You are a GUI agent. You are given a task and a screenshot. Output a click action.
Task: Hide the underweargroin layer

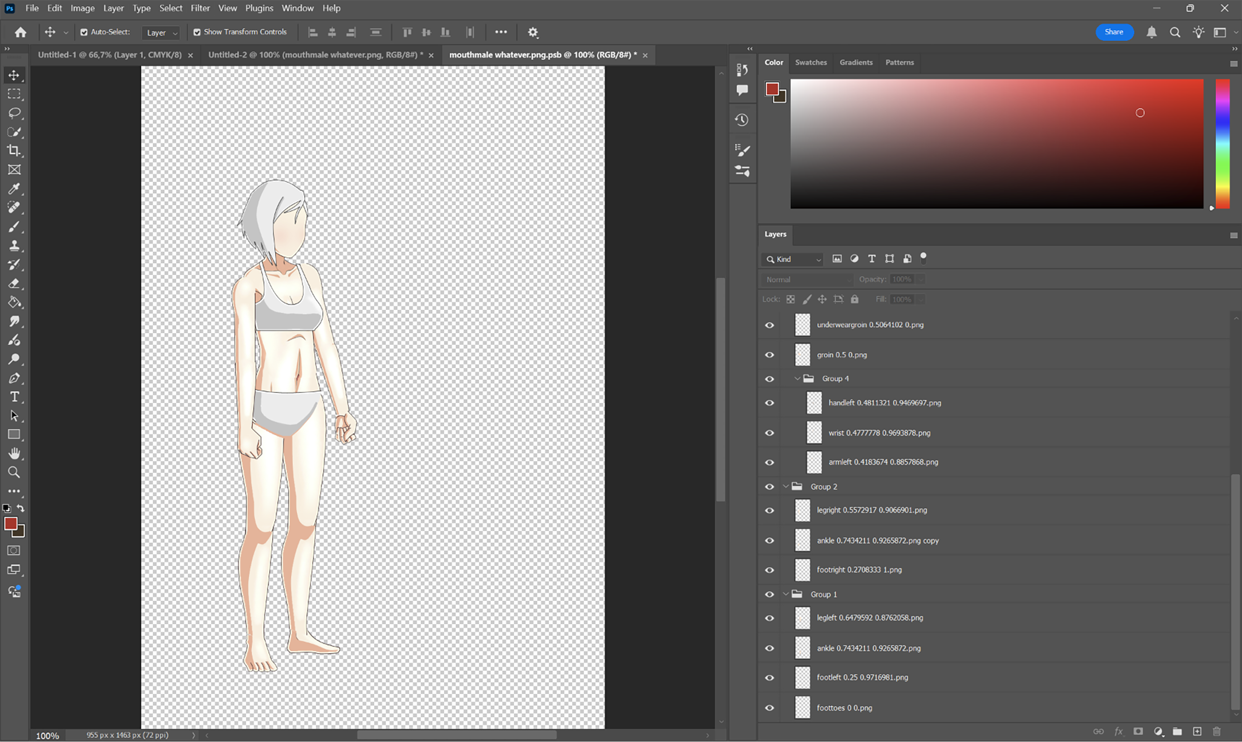point(770,325)
